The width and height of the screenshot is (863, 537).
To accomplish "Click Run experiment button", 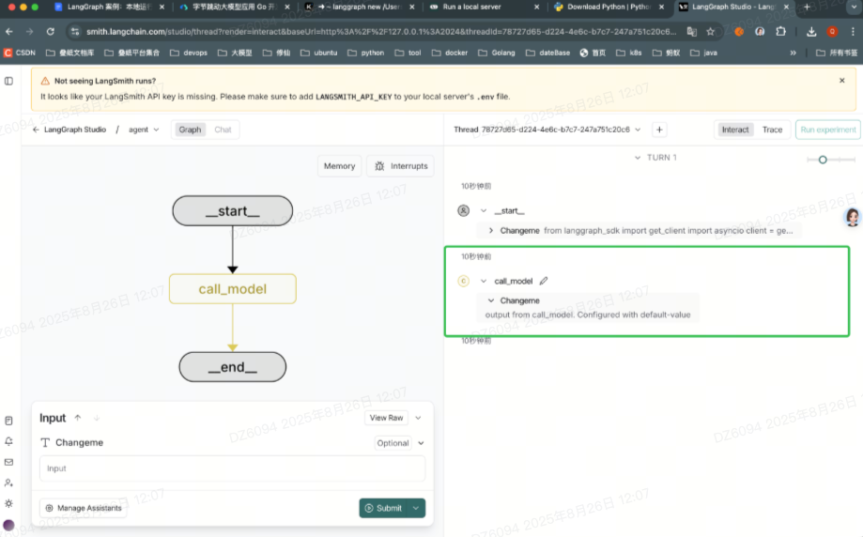I will pos(827,130).
